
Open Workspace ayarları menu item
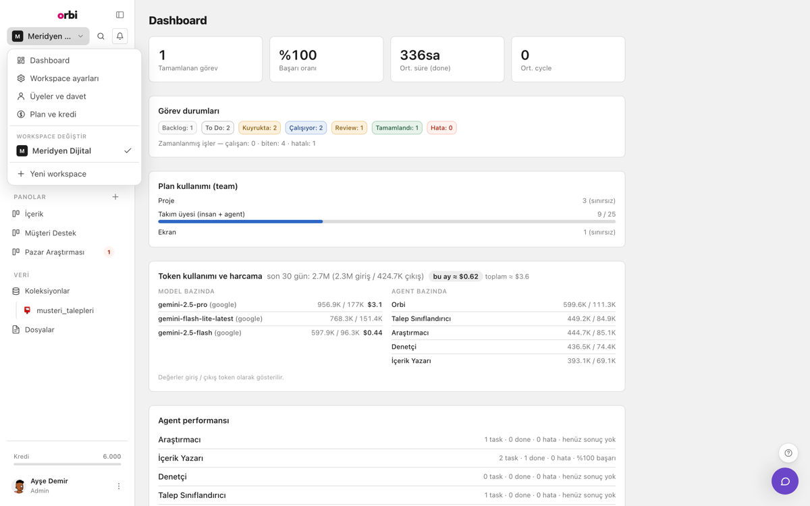74,78
